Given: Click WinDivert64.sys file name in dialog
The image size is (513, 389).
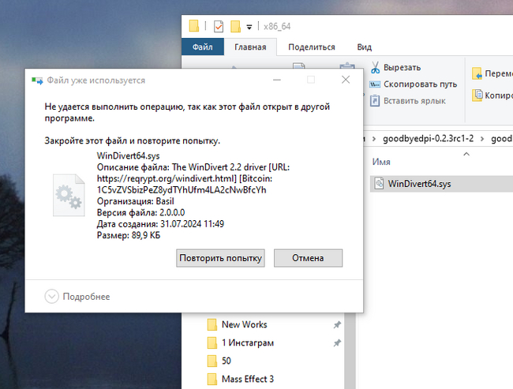Looking at the screenshot, I should pyautogui.click(x=128, y=155).
